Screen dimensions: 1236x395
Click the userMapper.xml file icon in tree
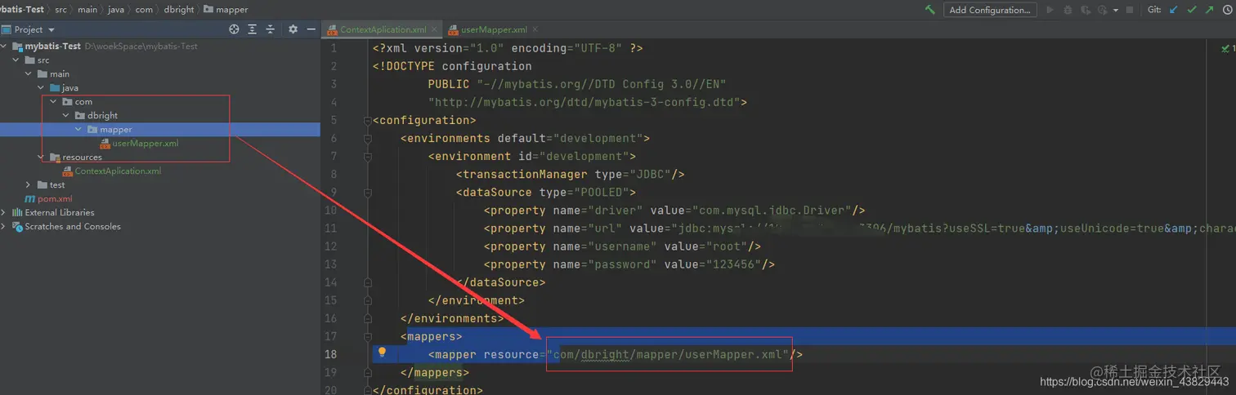coord(105,144)
